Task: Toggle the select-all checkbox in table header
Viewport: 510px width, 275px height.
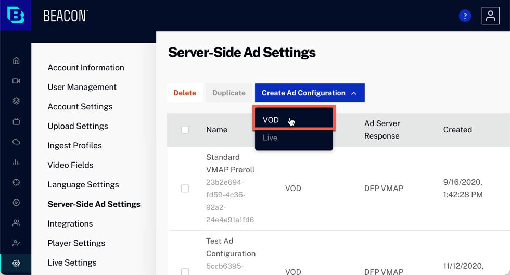Action: [185, 130]
